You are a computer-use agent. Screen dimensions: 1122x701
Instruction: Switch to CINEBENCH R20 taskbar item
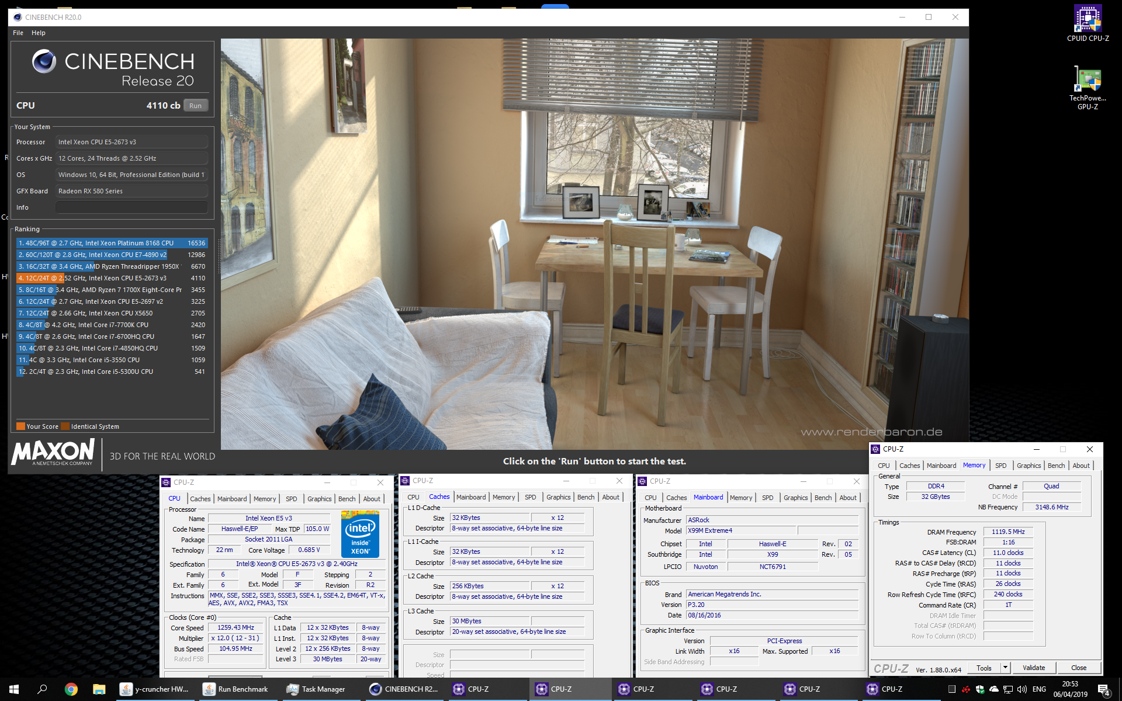point(404,689)
